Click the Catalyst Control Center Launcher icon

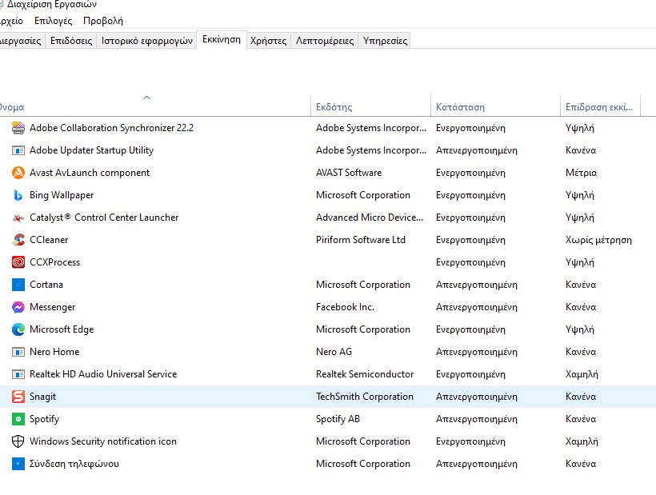[18, 218]
